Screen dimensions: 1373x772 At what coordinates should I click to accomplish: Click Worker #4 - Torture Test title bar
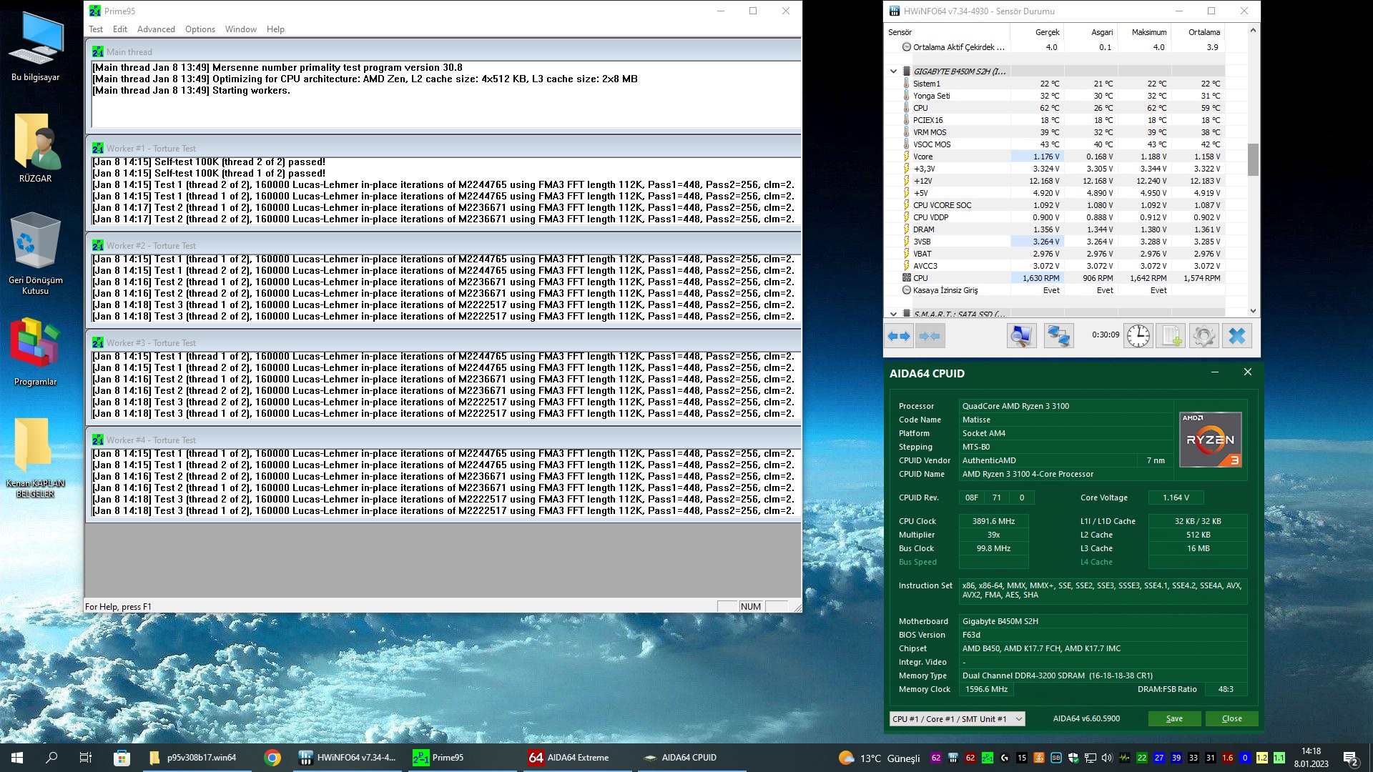coord(443,440)
